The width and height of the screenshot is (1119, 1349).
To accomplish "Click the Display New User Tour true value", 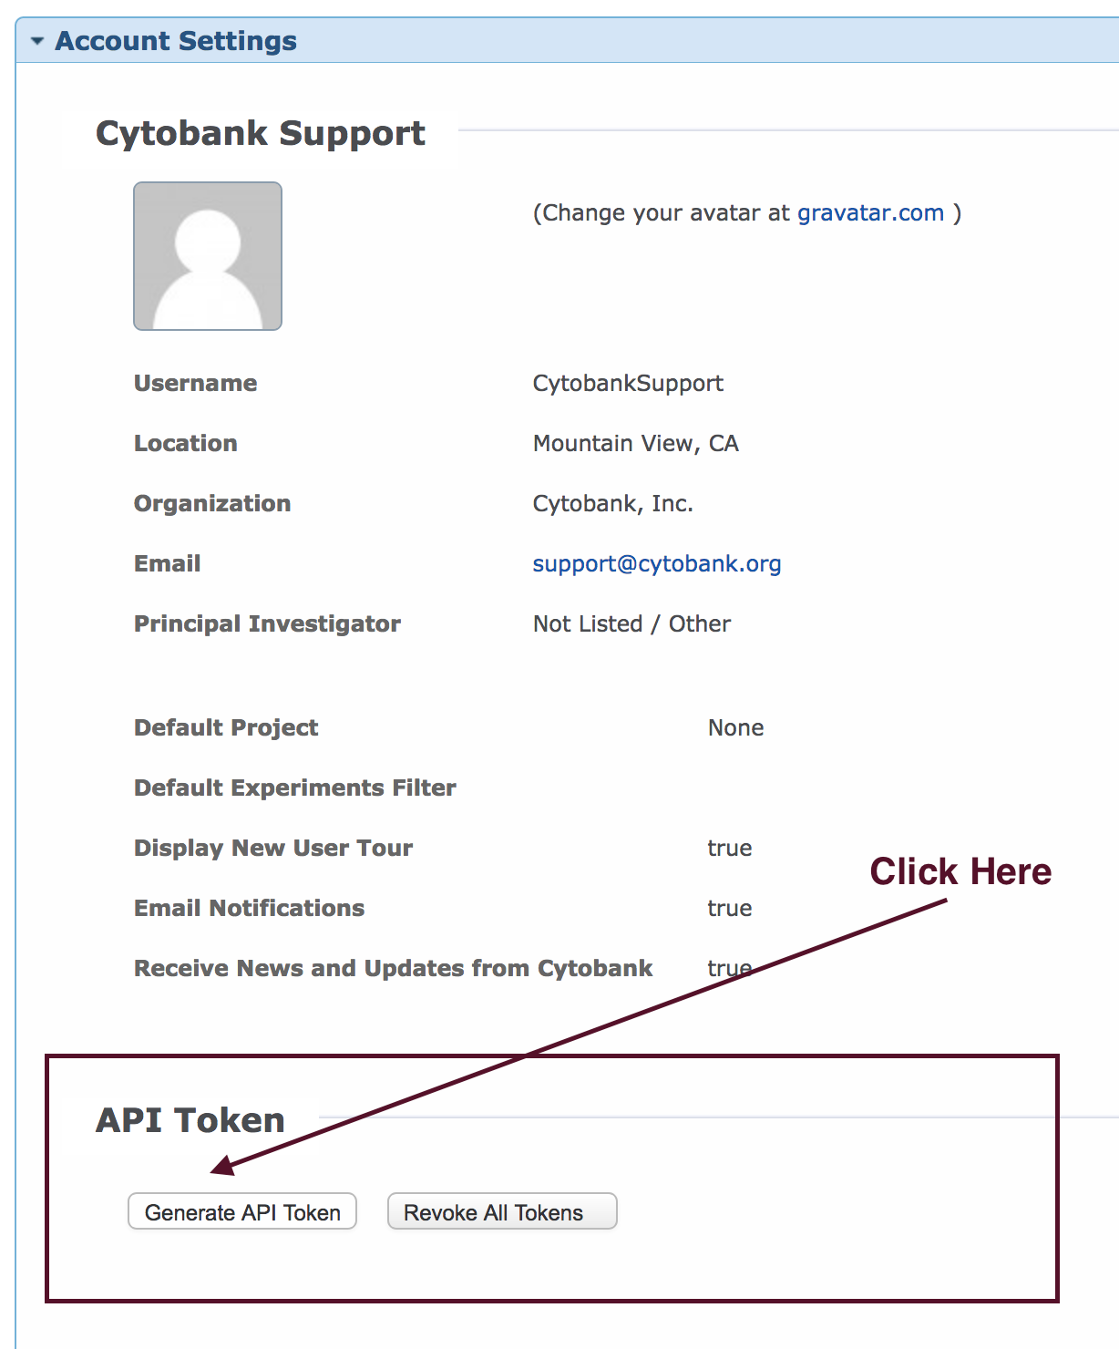I will (730, 849).
